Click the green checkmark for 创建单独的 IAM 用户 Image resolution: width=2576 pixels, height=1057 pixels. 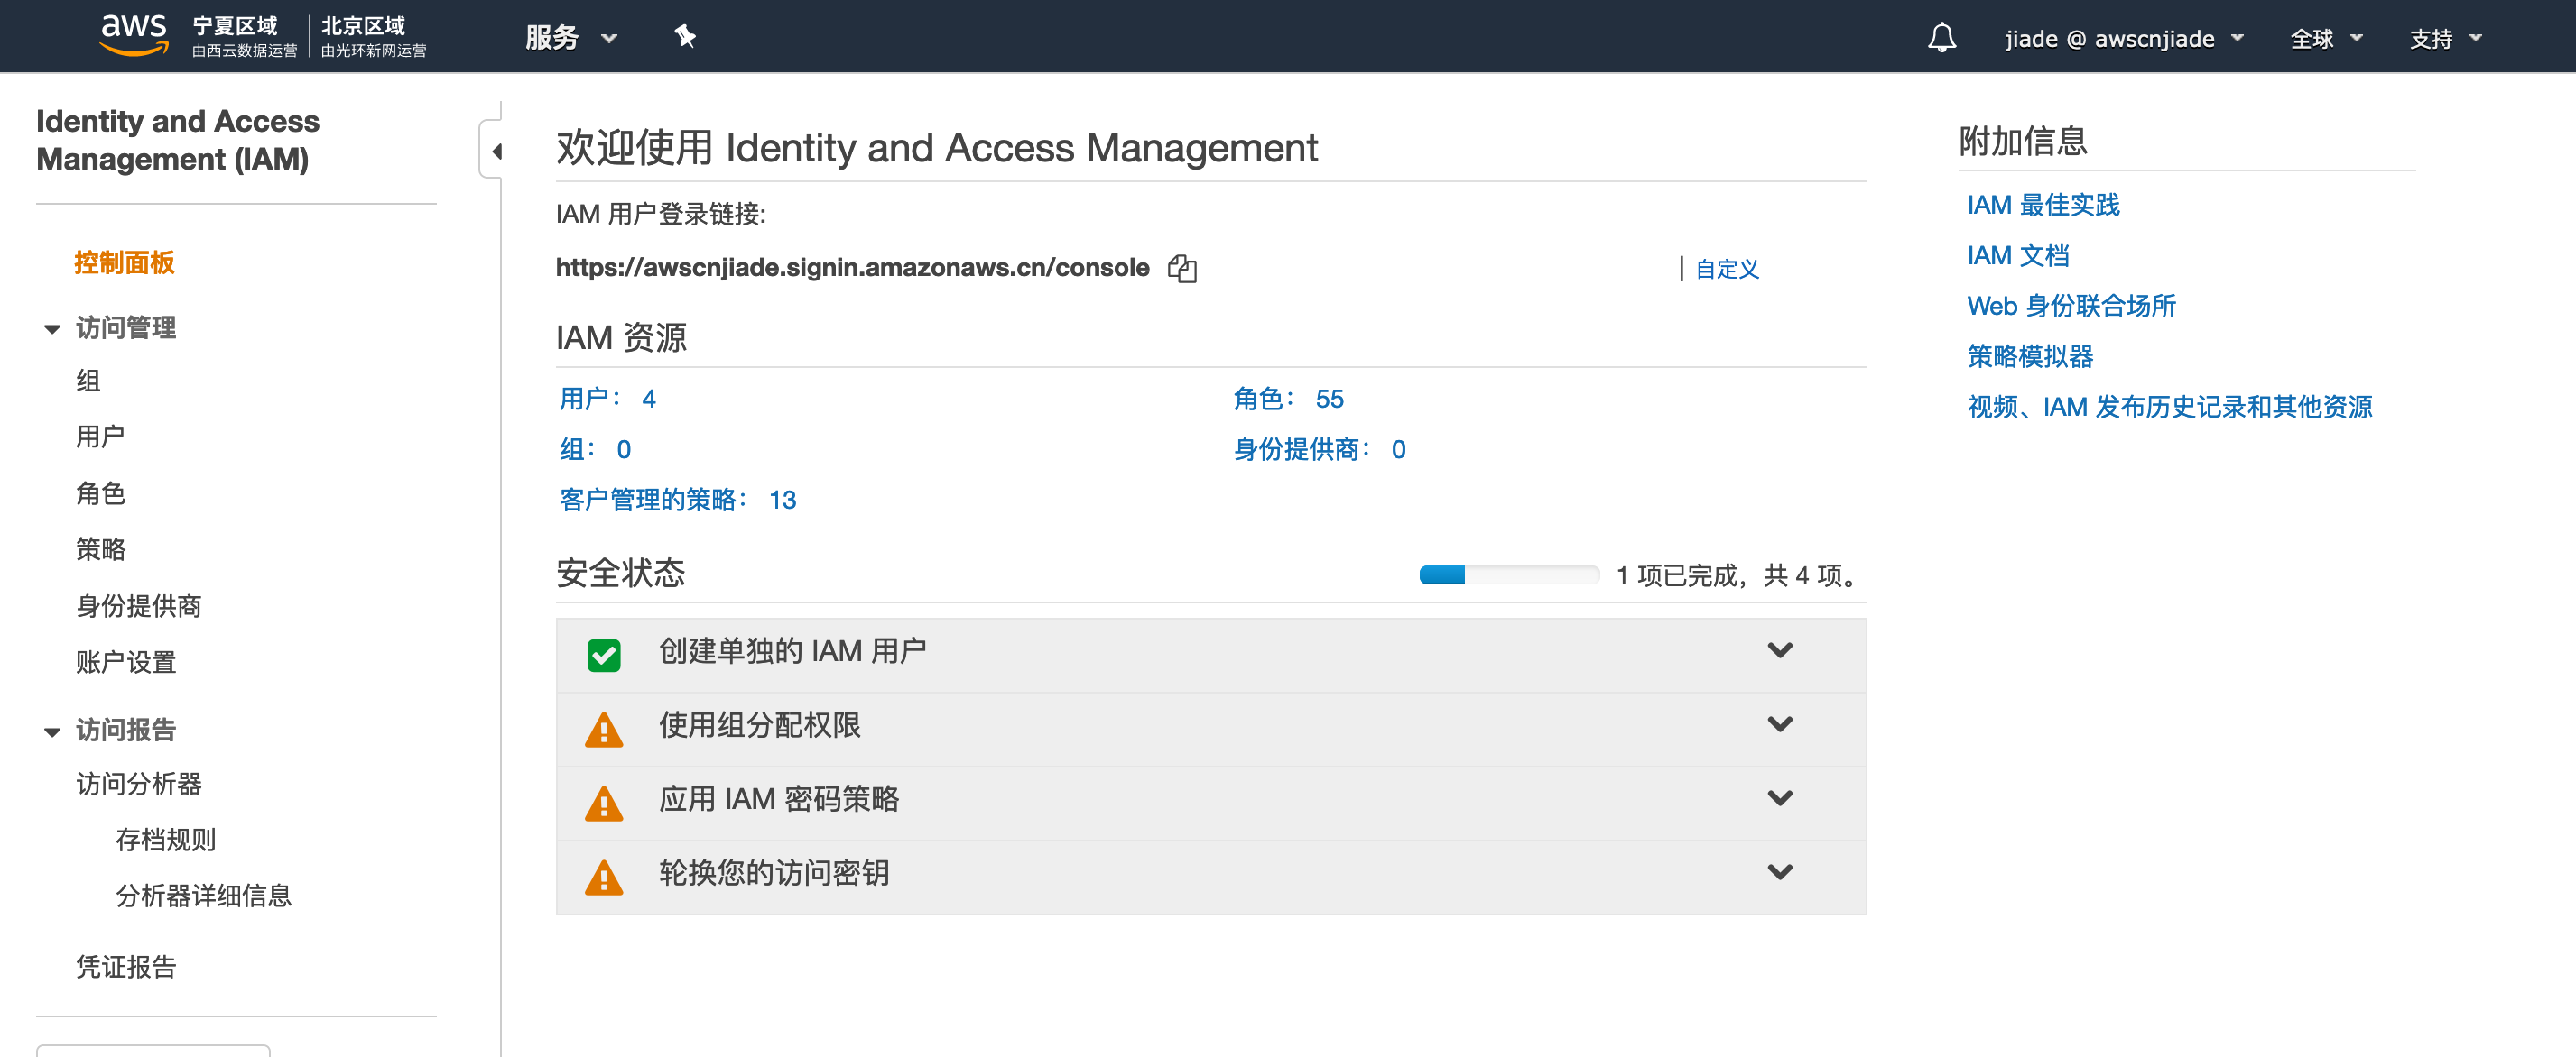(603, 656)
